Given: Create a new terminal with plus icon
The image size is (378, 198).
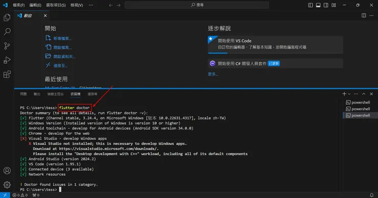Looking at the screenshot, I should pos(344,94).
